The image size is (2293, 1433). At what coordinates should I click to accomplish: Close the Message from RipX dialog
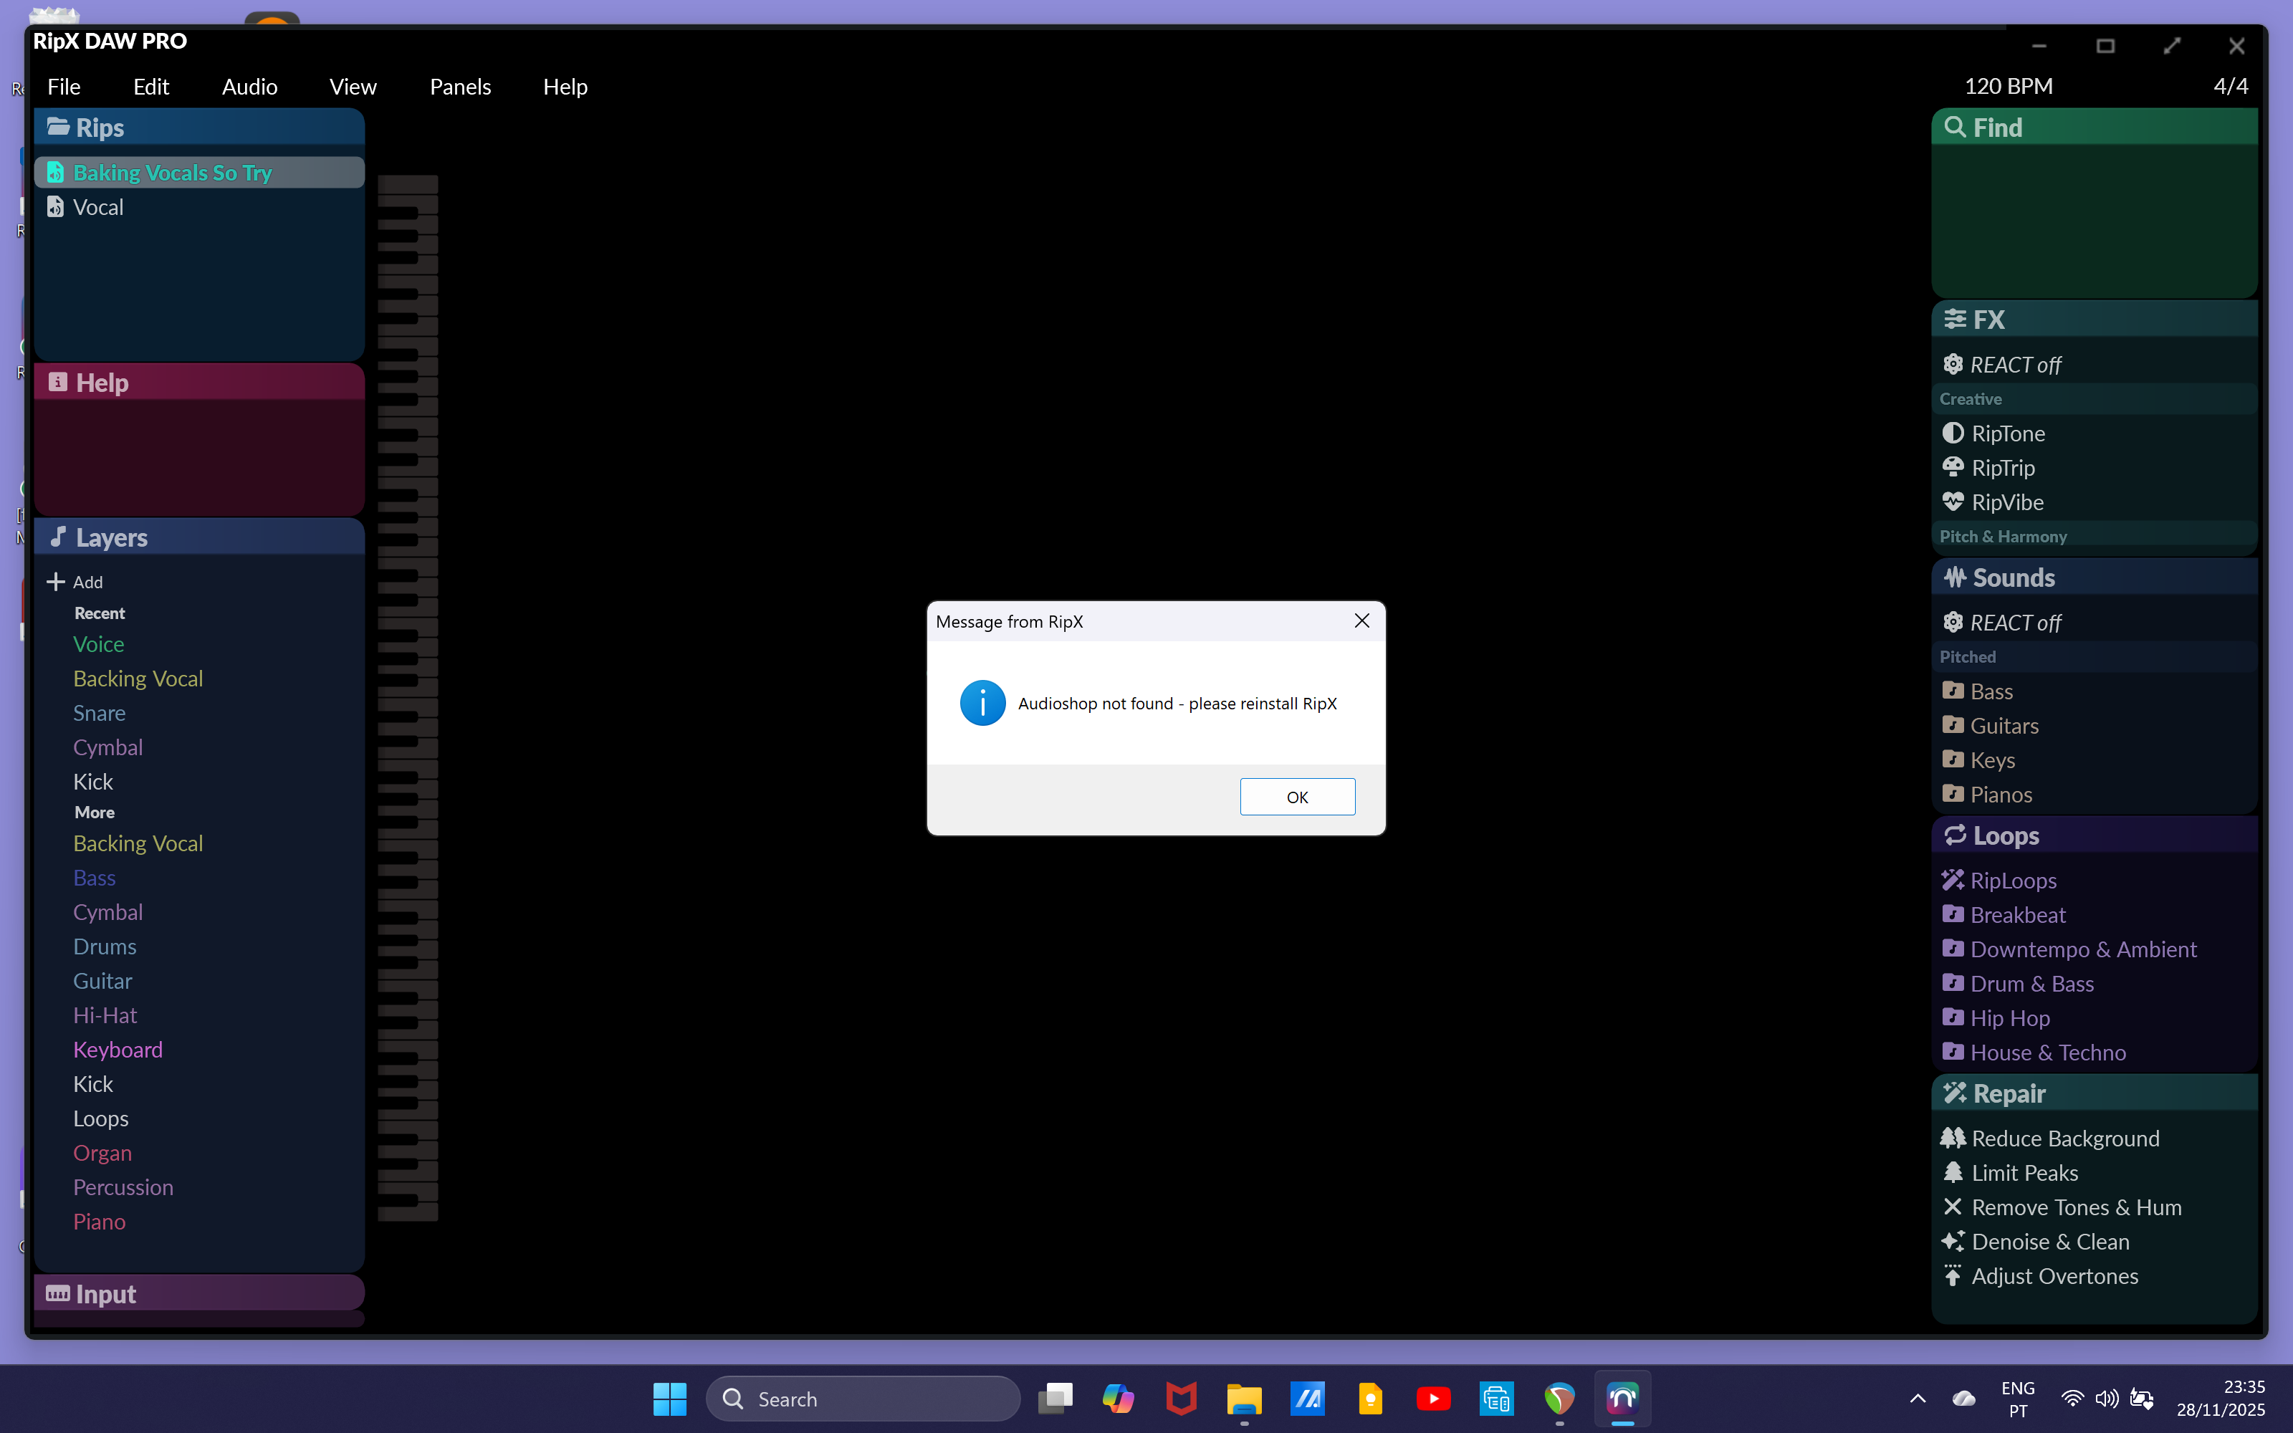[x=1361, y=620]
